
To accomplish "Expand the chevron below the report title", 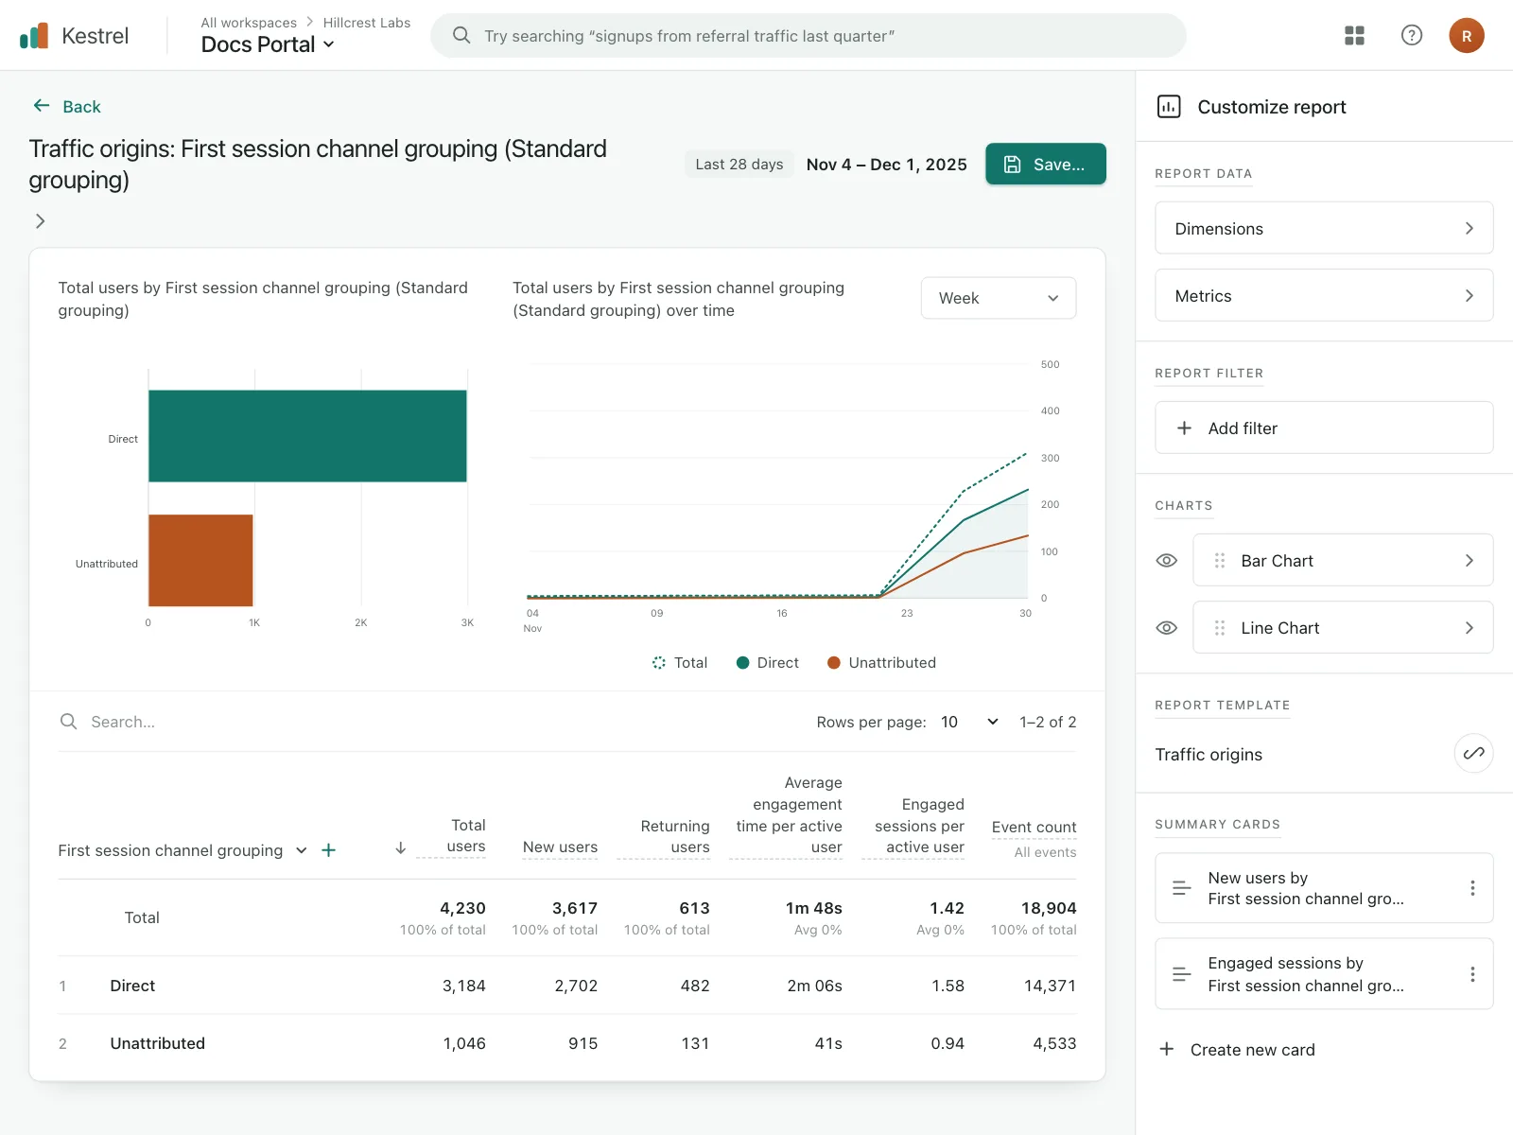I will click(x=40, y=221).
